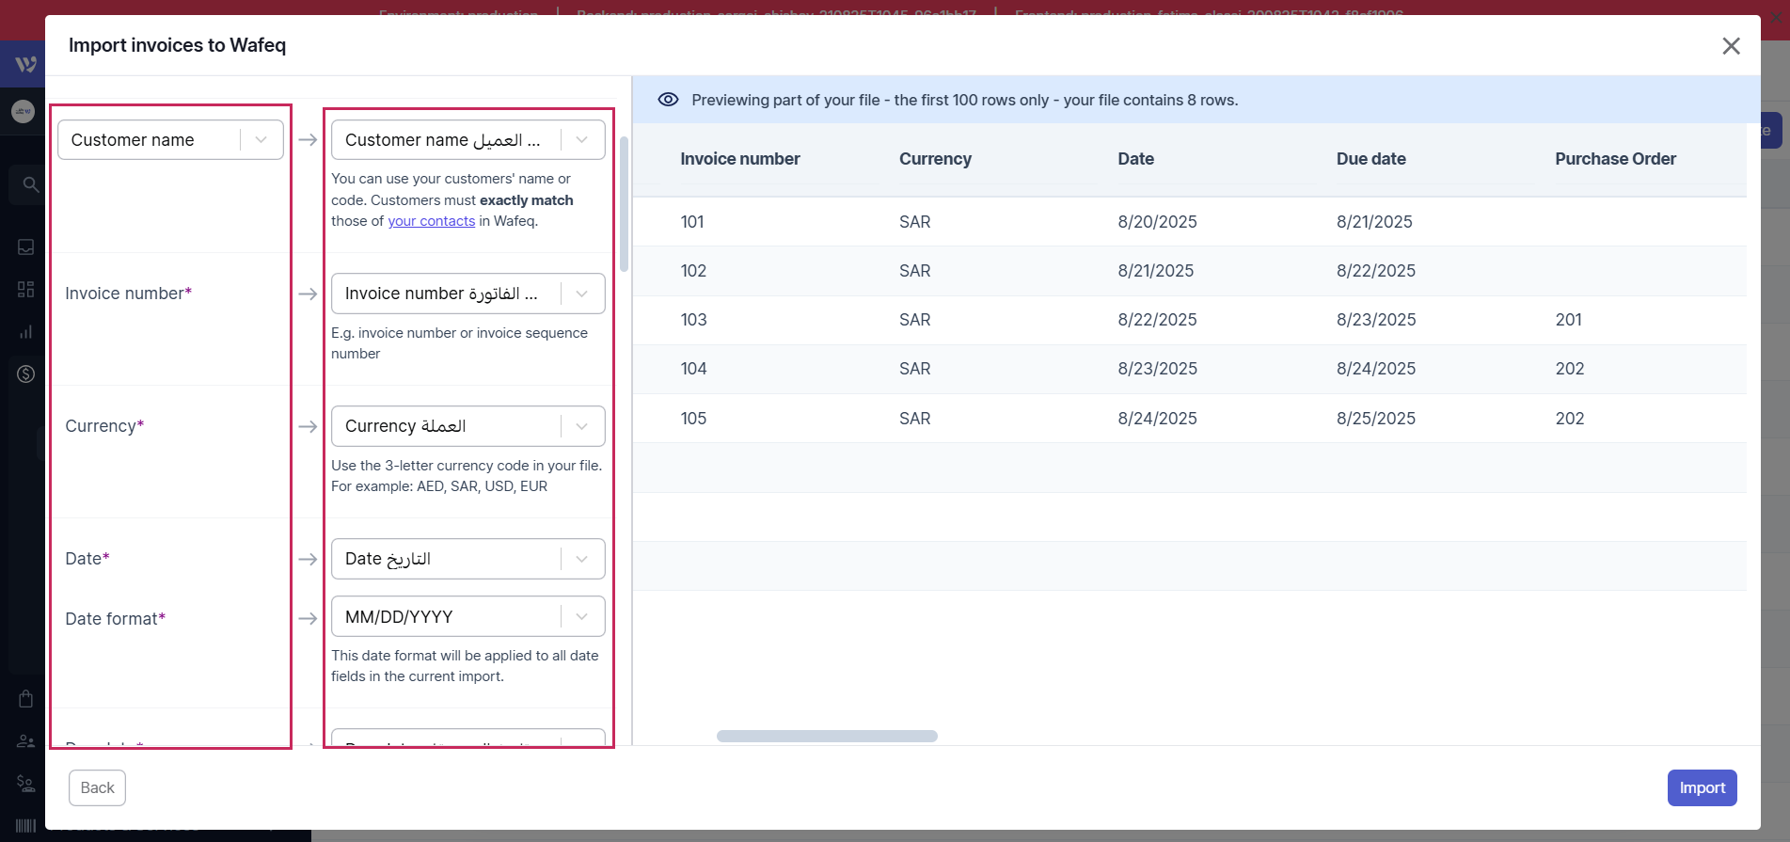Click the horizontal scrollbar under preview table
The image size is (1790, 842).
(x=827, y=736)
